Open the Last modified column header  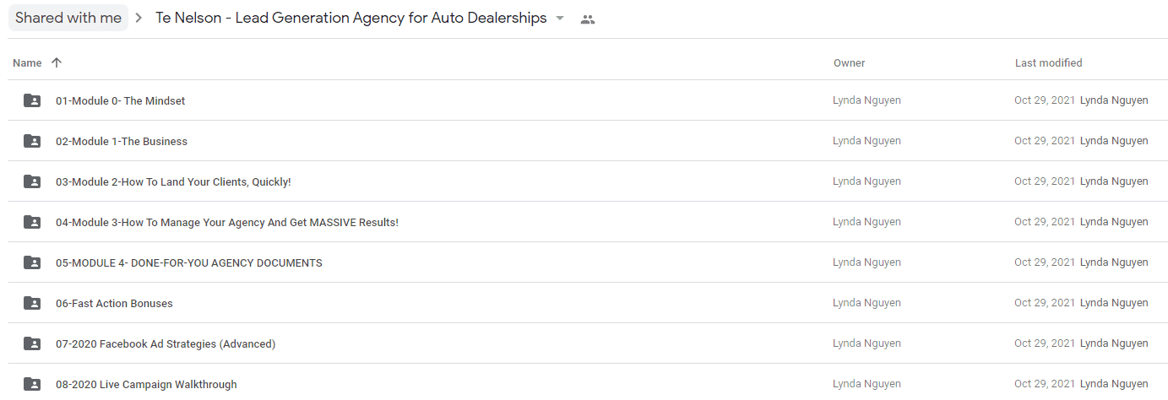pyautogui.click(x=1048, y=62)
